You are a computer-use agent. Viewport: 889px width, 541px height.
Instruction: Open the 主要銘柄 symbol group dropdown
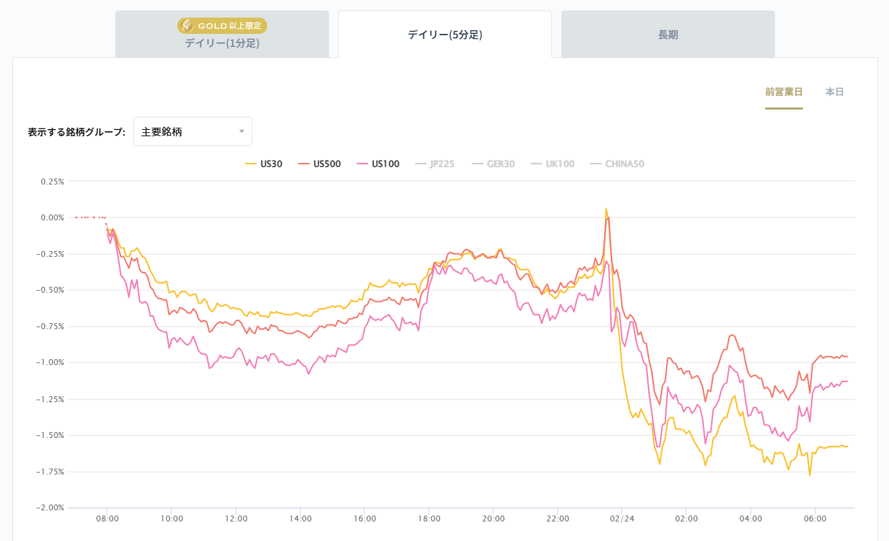192,131
